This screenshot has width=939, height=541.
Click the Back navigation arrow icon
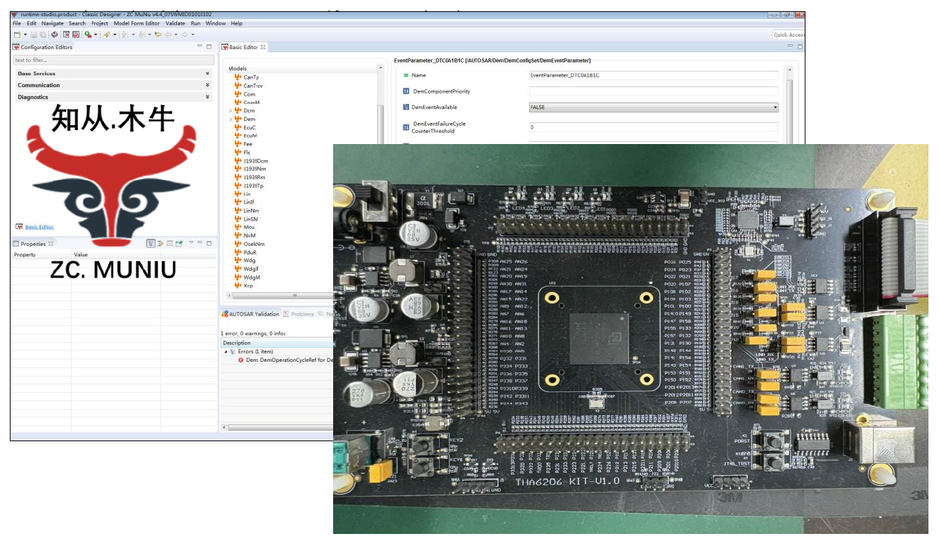pos(168,34)
